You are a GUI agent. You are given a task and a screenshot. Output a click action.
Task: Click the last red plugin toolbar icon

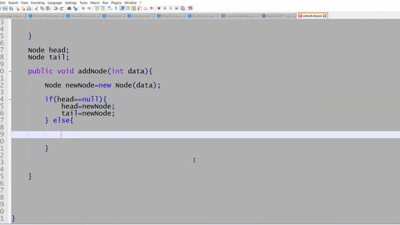point(190,8)
